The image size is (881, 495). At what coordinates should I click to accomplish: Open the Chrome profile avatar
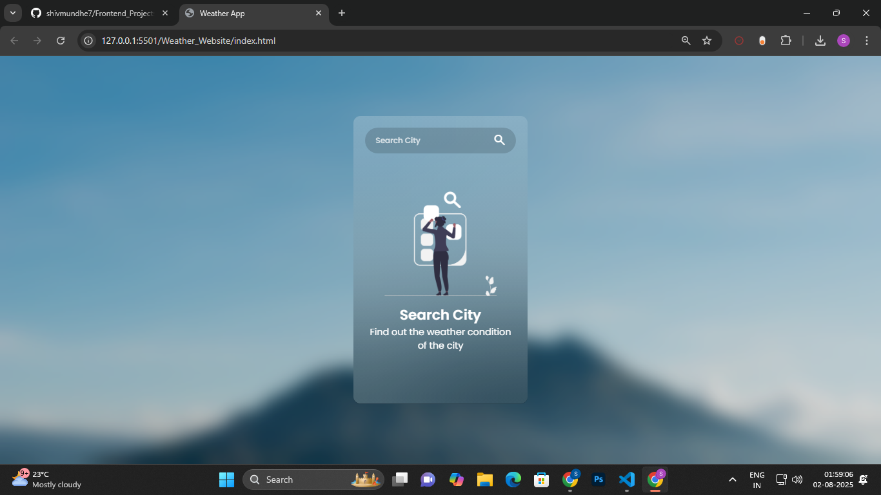pyautogui.click(x=844, y=41)
